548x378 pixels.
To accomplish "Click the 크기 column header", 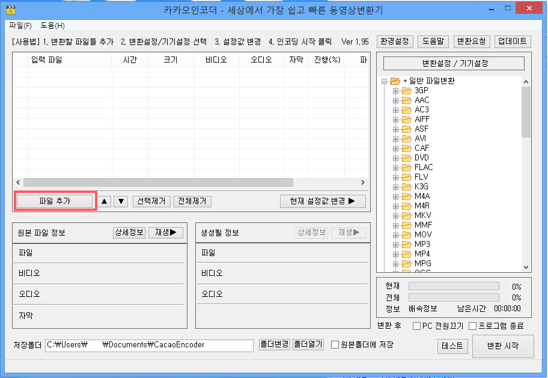I will pos(171,59).
